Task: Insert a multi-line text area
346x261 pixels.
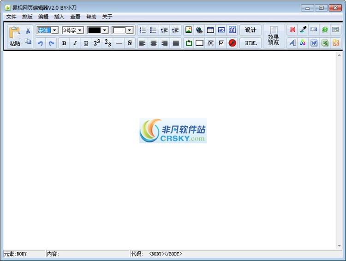Action: tap(232, 30)
